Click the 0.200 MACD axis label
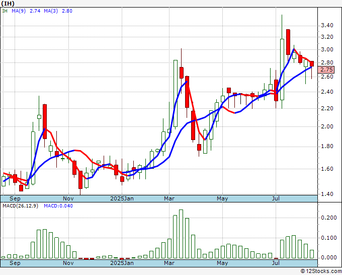342x275 pixels. [329, 218]
